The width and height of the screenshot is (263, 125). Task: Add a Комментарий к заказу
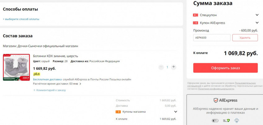point(50,90)
